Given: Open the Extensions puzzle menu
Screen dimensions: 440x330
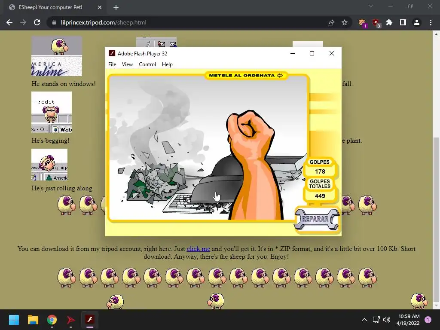Looking at the screenshot, I should point(389,22).
